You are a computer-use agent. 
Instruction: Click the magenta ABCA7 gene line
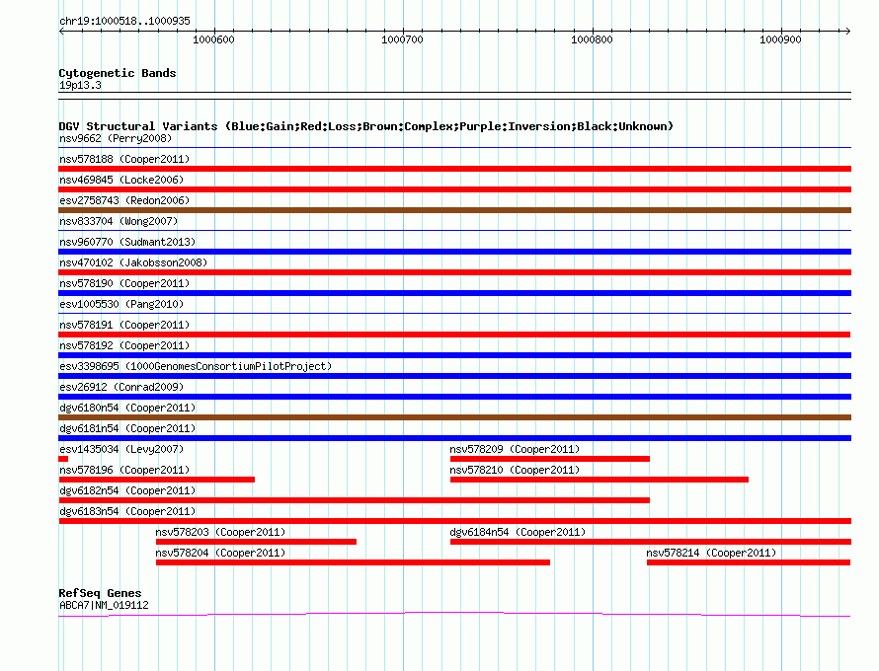pos(454,613)
